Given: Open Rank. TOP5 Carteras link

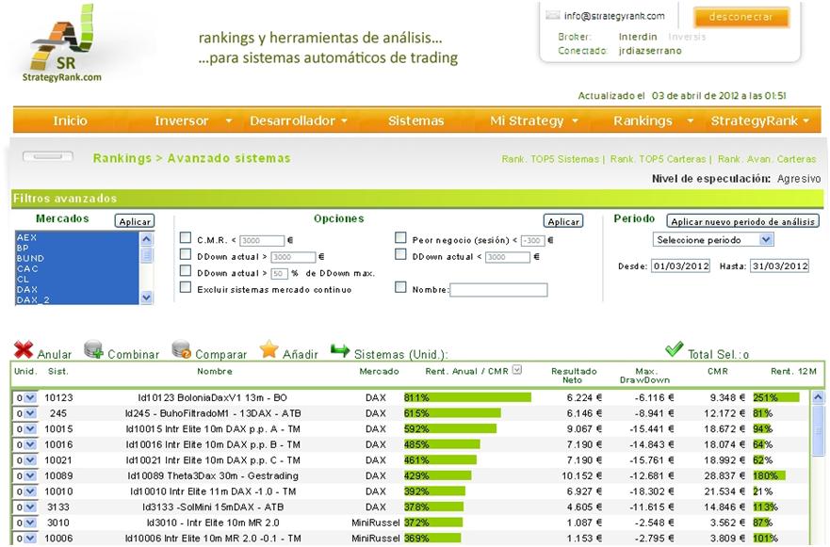Looking at the screenshot, I should point(658,159).
